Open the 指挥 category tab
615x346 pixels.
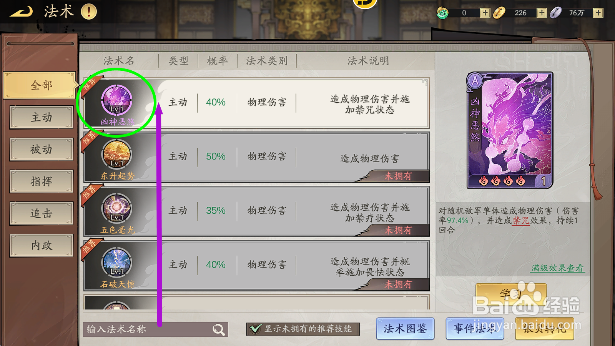point(42,181)
